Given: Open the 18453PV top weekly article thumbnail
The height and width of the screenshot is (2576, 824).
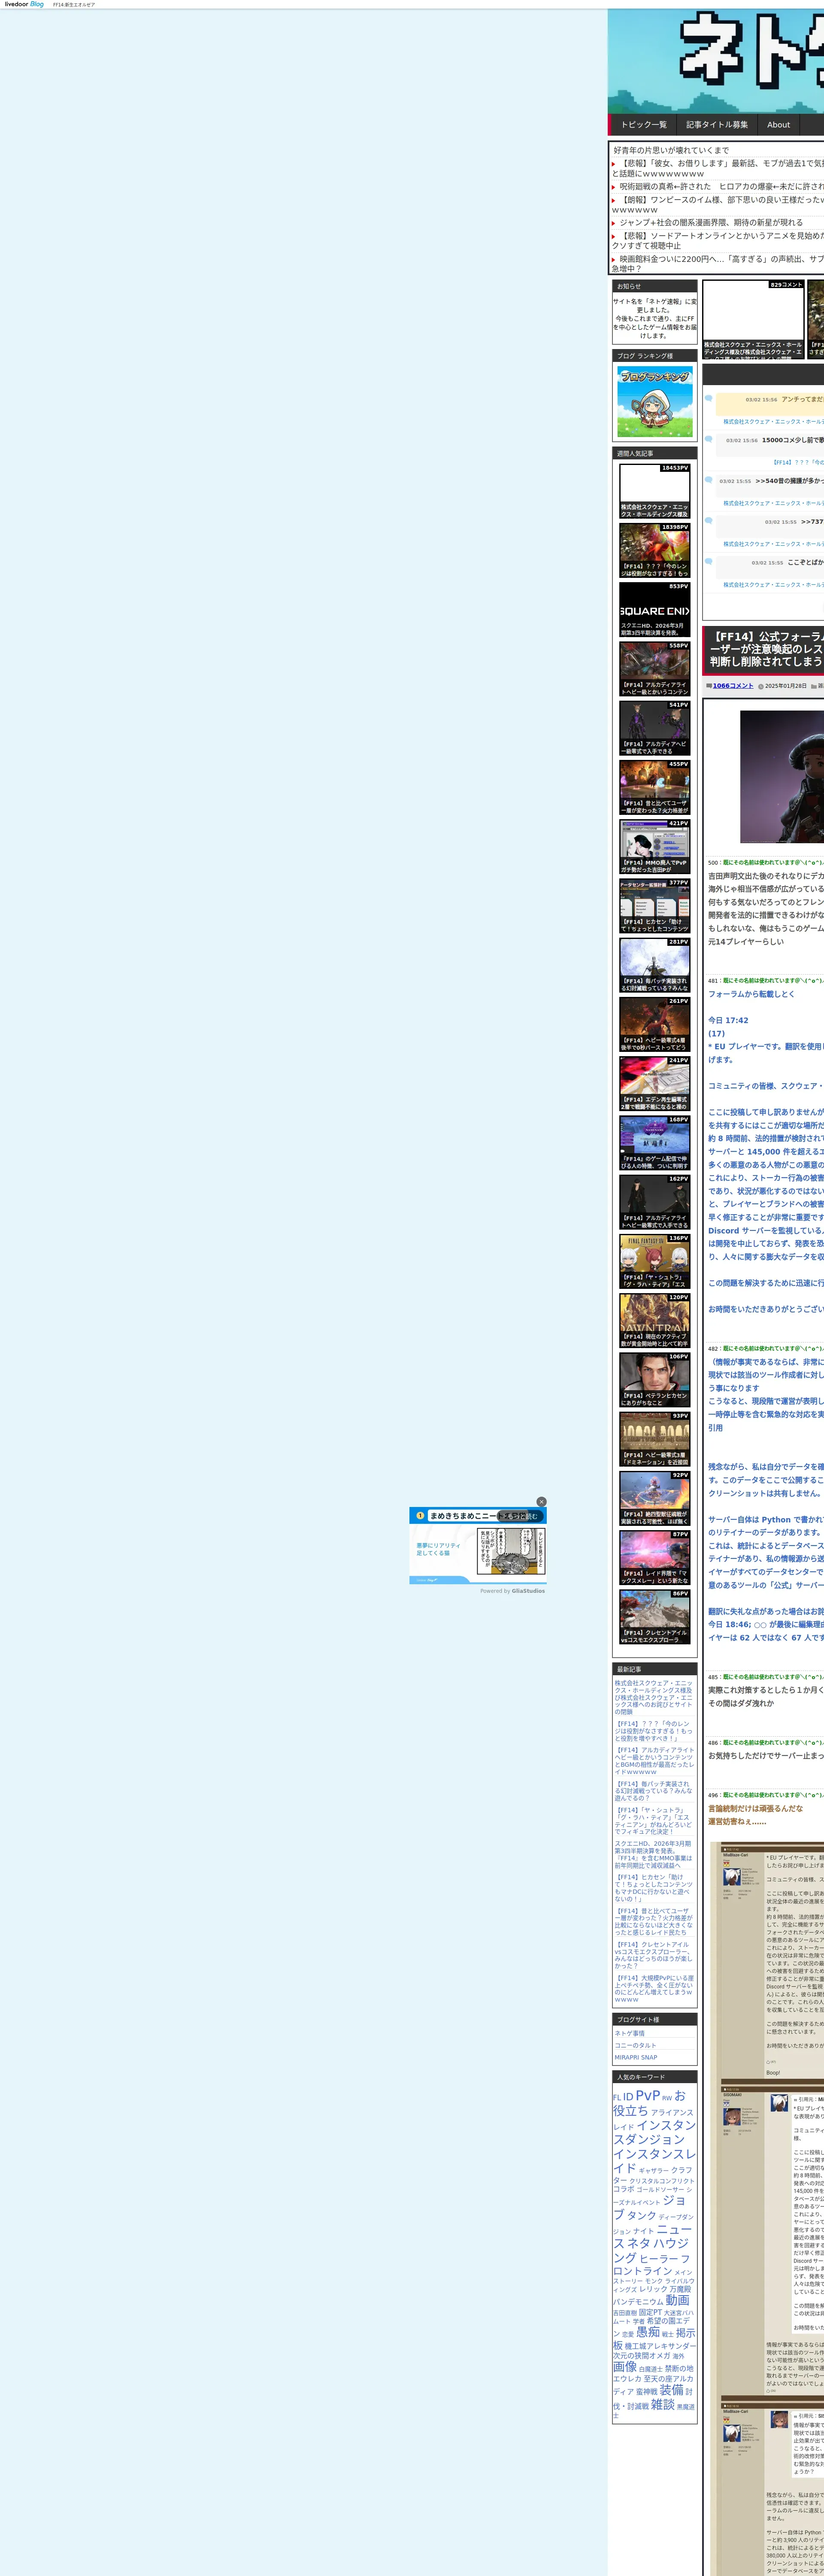Looking at the screenshot, I should click(x=654, y=491).
